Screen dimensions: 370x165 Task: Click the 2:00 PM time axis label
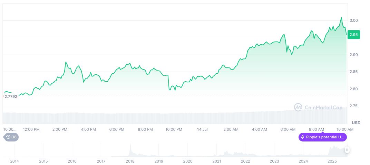click(x=60, y=130)
